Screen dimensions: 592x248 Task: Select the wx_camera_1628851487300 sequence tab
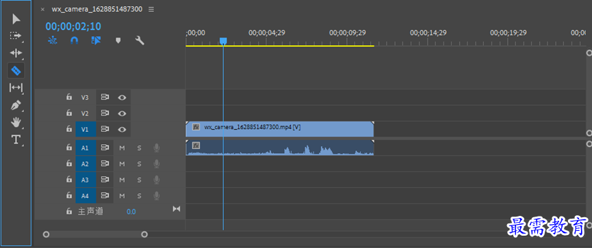(x=97, y=10)
